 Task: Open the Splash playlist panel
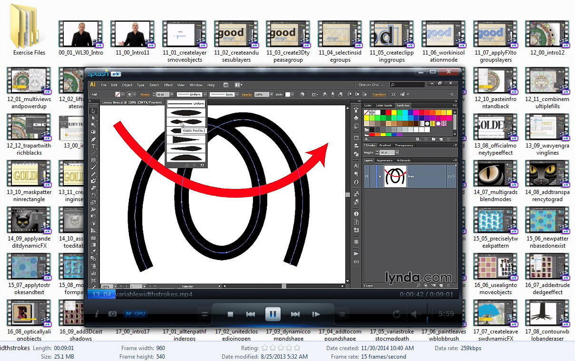341,314
